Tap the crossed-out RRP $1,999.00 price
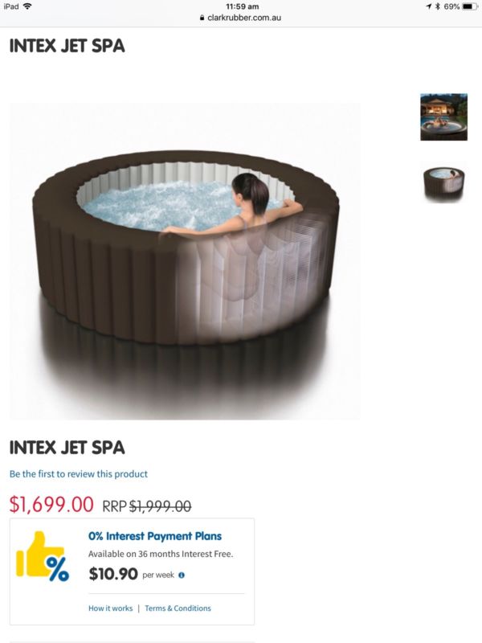482x643 pixels. point(147,506)
